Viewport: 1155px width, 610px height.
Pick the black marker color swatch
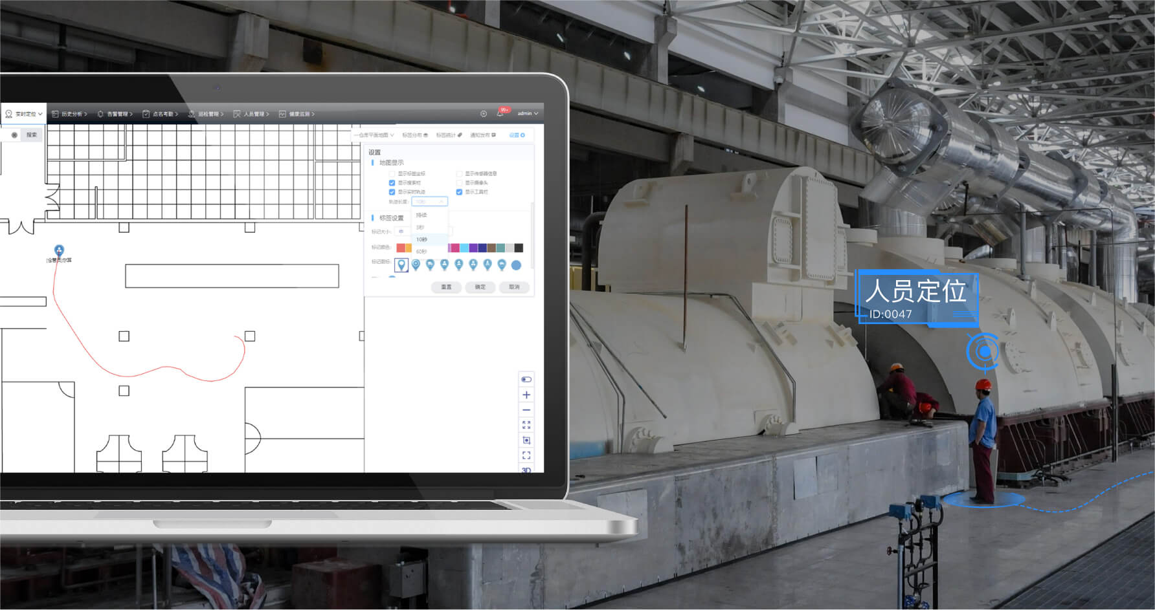point(519,248)
